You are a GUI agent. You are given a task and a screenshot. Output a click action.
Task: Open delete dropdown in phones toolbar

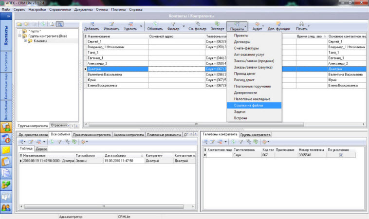(225, 142)
